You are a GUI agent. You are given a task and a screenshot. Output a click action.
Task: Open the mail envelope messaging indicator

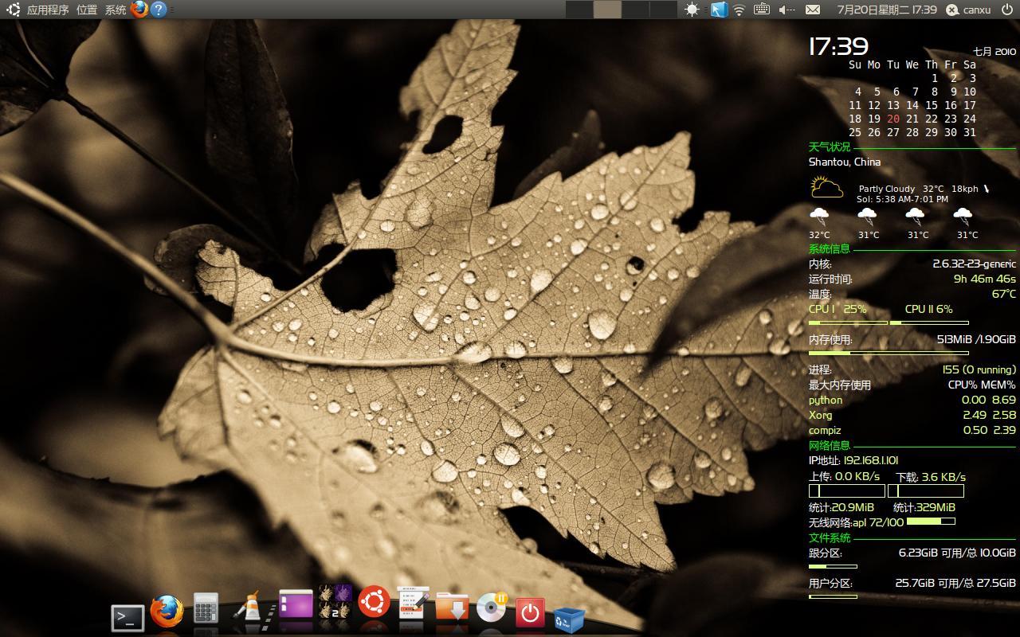(813, 10)
